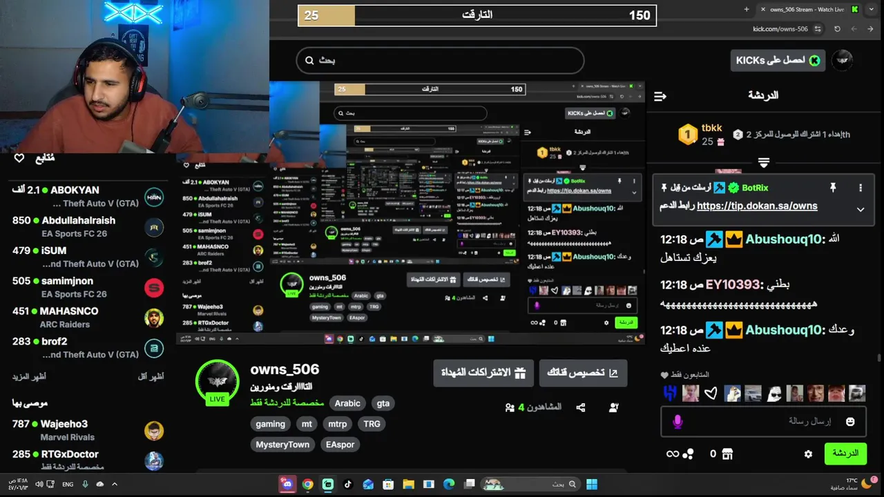Click the send message input field
The image size is (884, 497).
pyautogui.click(x=763, y=421)
